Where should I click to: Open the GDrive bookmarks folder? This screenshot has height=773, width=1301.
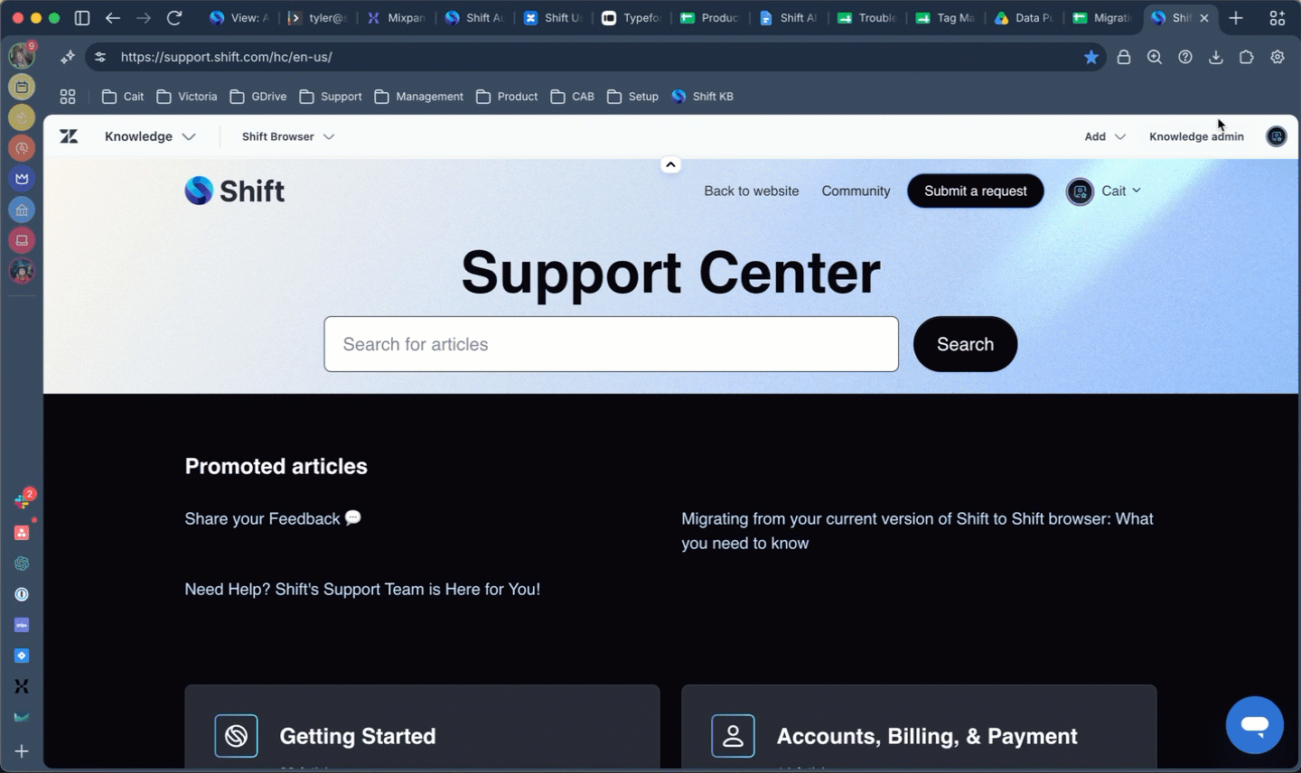point(258,97)
